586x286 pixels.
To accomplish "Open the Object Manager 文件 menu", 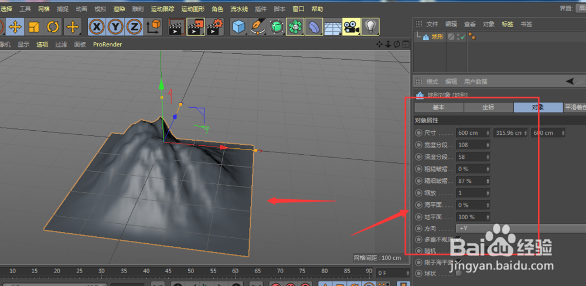I will point(432,24).
